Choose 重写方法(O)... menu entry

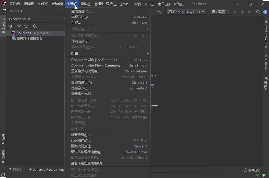tap(108, 11)
